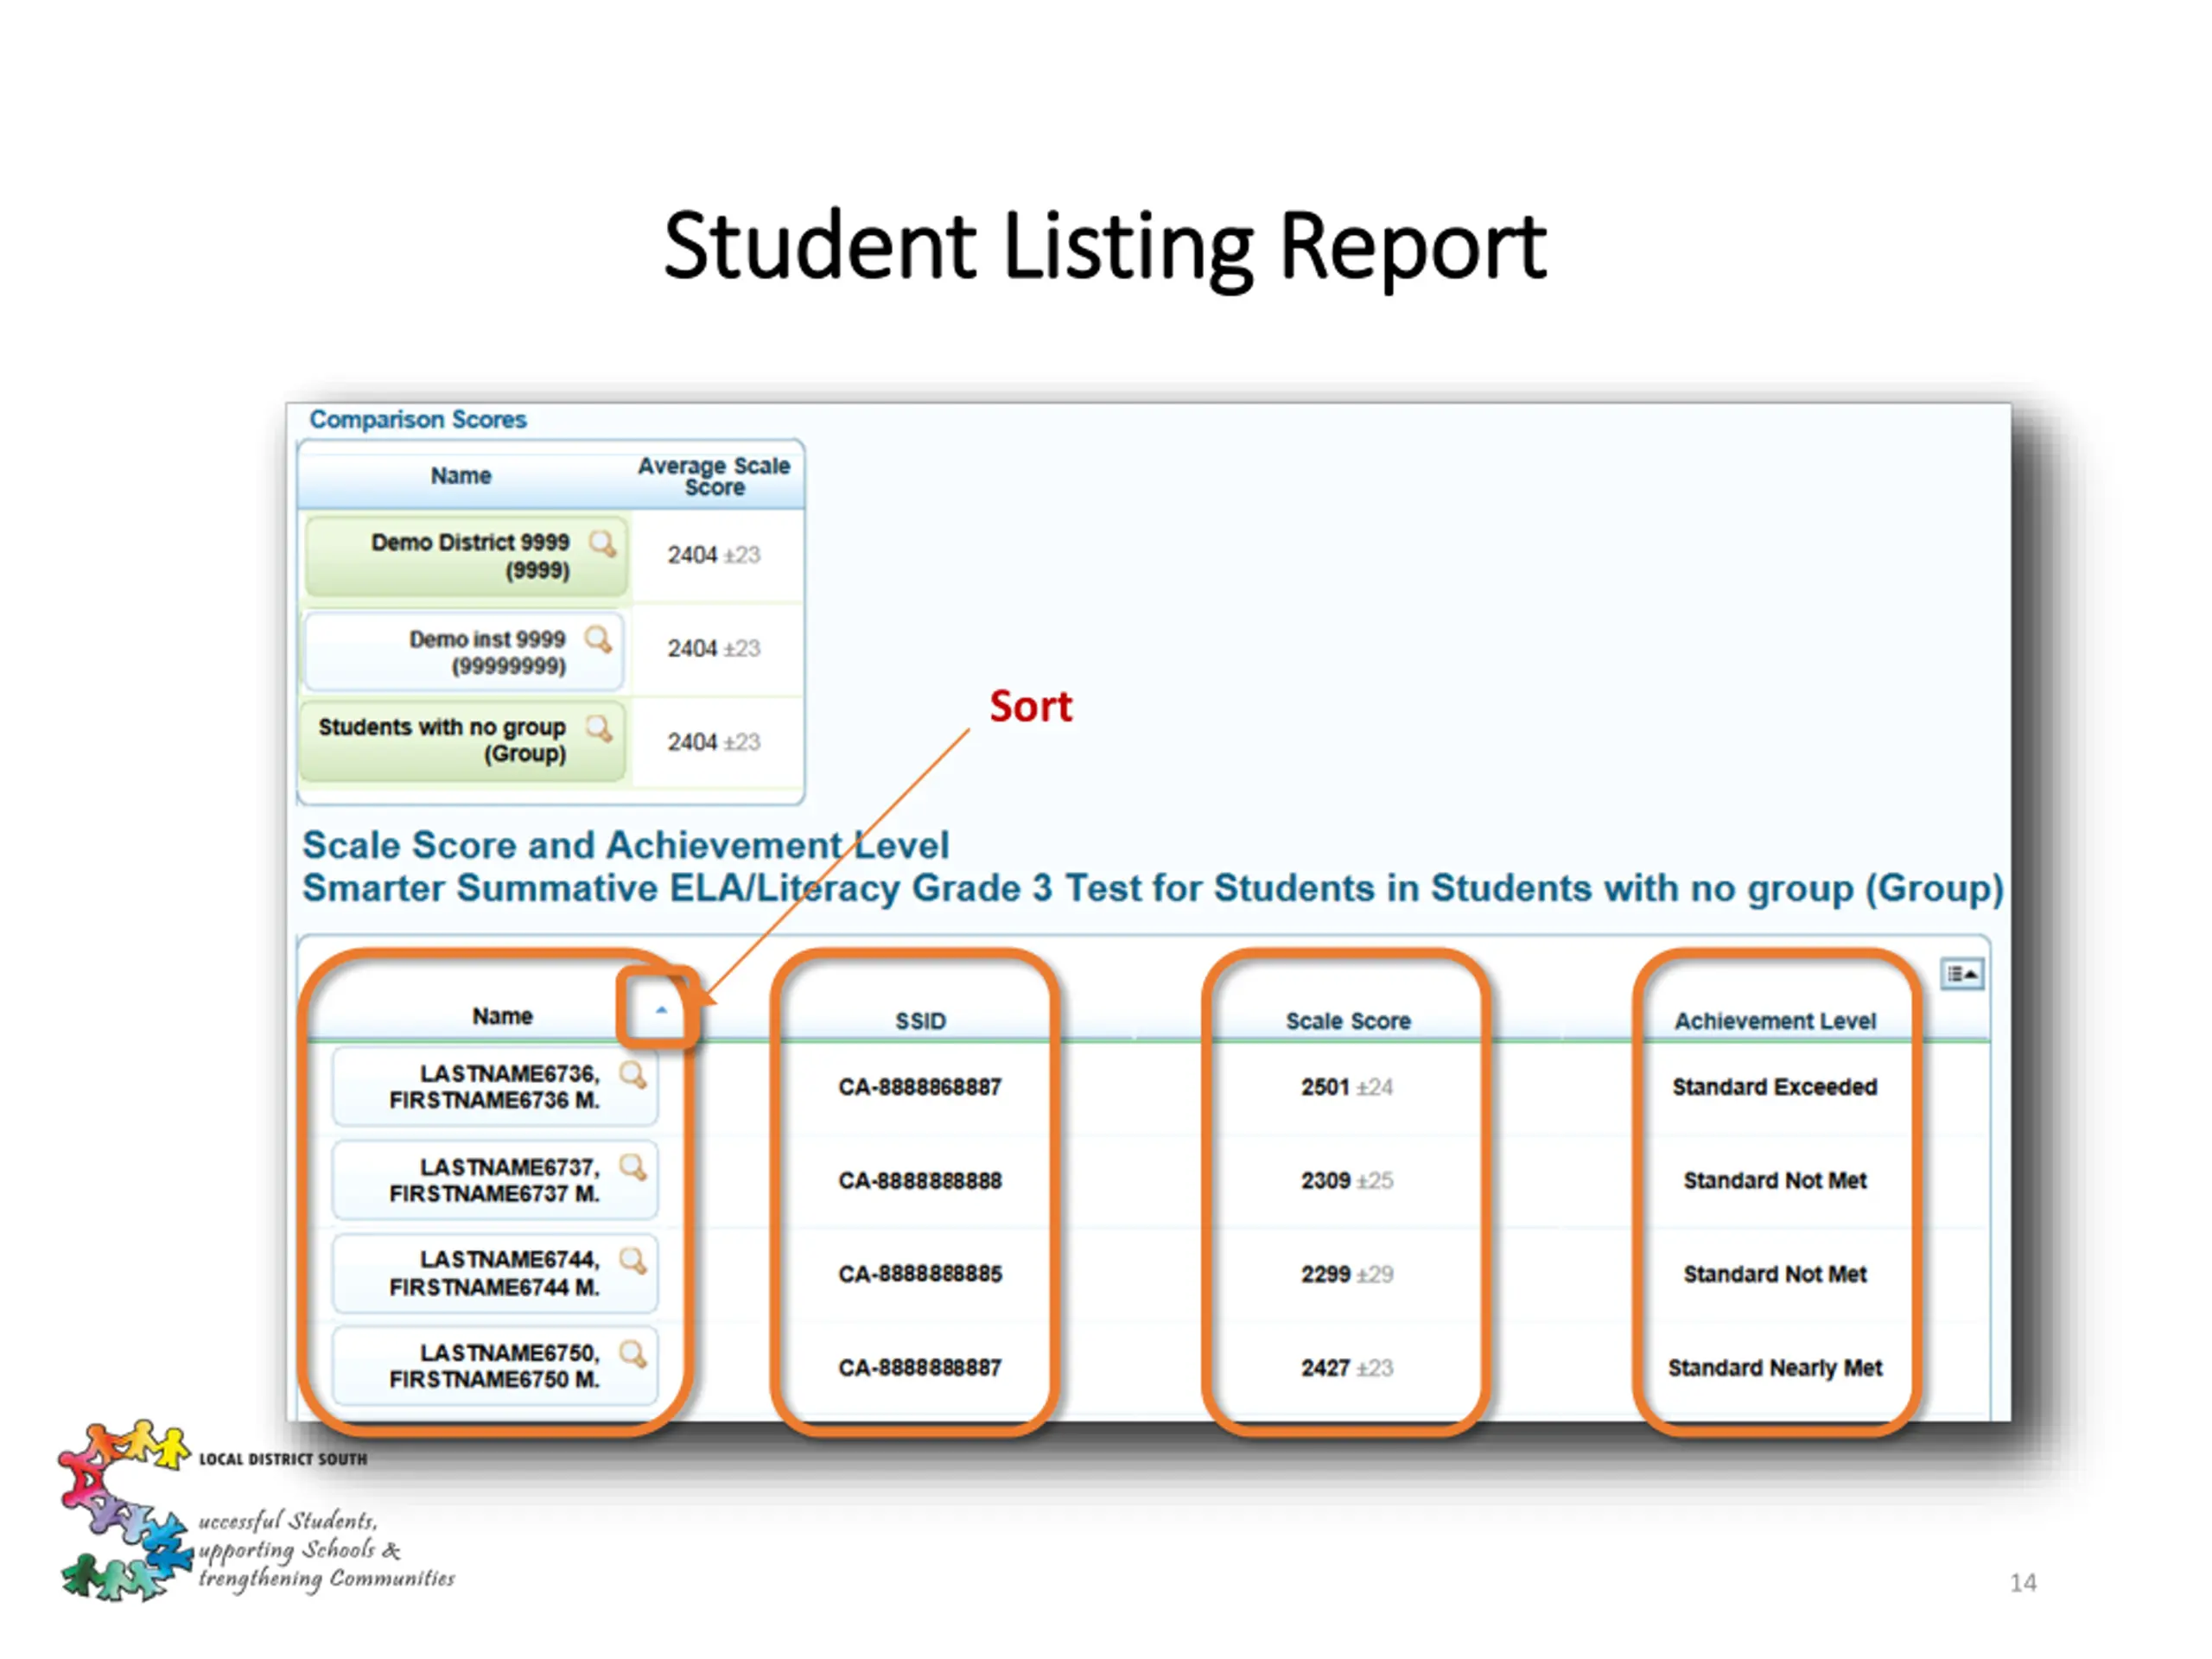
Task: Click SSID CA-8888888887
Action: click(x=920, y=1368)
